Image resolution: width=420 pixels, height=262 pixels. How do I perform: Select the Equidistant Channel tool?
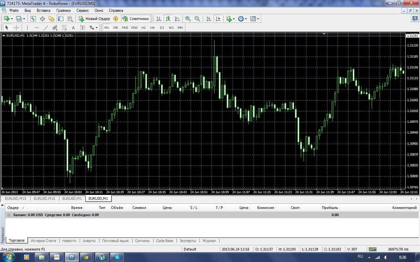(55, 28)
